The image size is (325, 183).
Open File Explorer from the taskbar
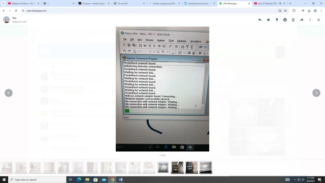click(87, 180)
